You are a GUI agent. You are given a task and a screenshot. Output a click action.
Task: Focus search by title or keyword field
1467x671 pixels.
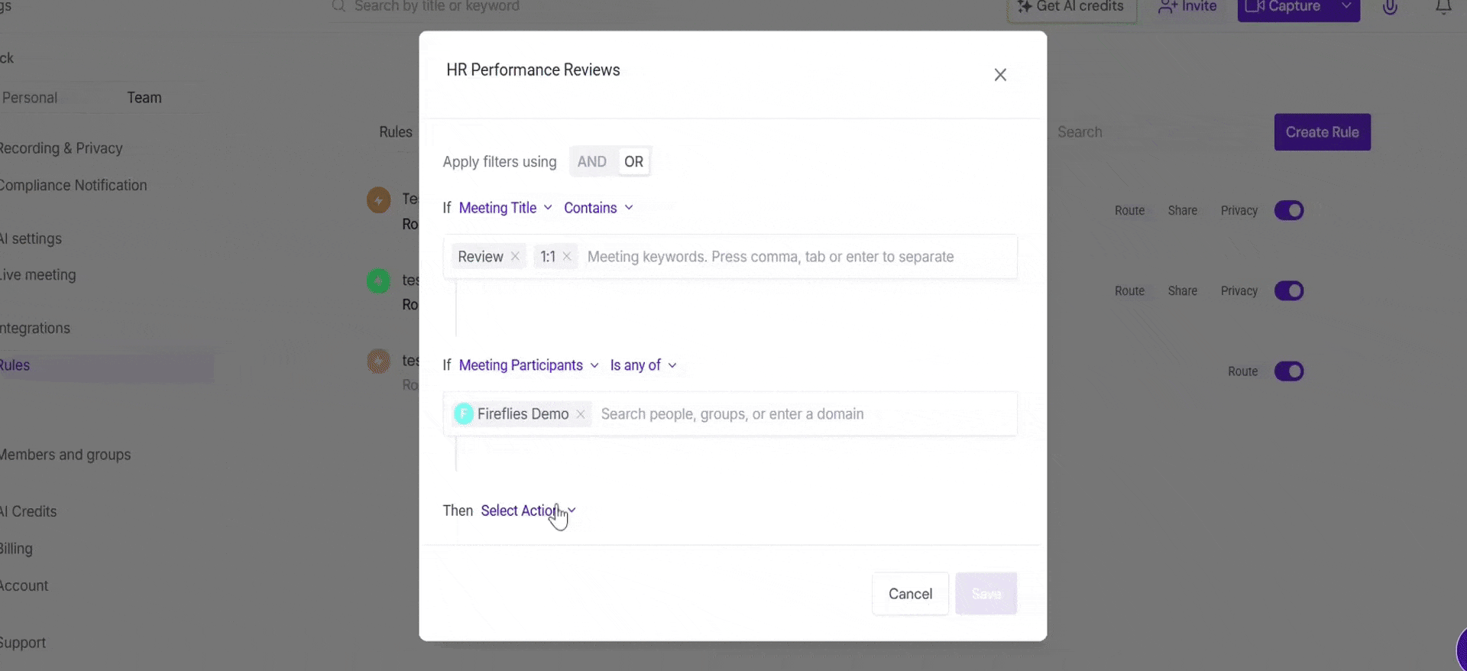tap(437, 6)
